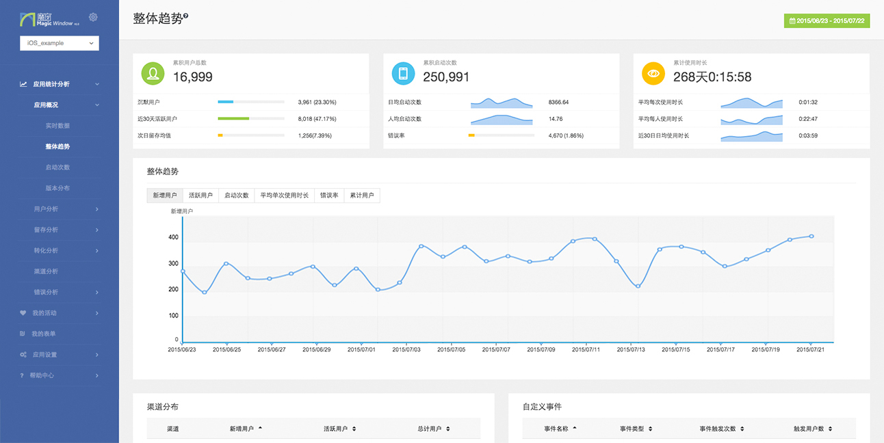
Task: Open the green date range picker button
Action: pyautogui.click(x=827, y=21)
